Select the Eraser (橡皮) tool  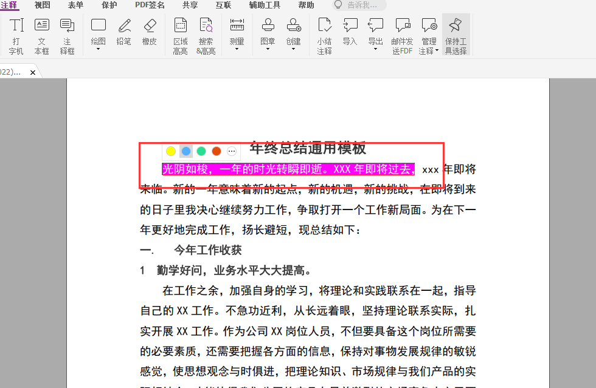[150, 31]
